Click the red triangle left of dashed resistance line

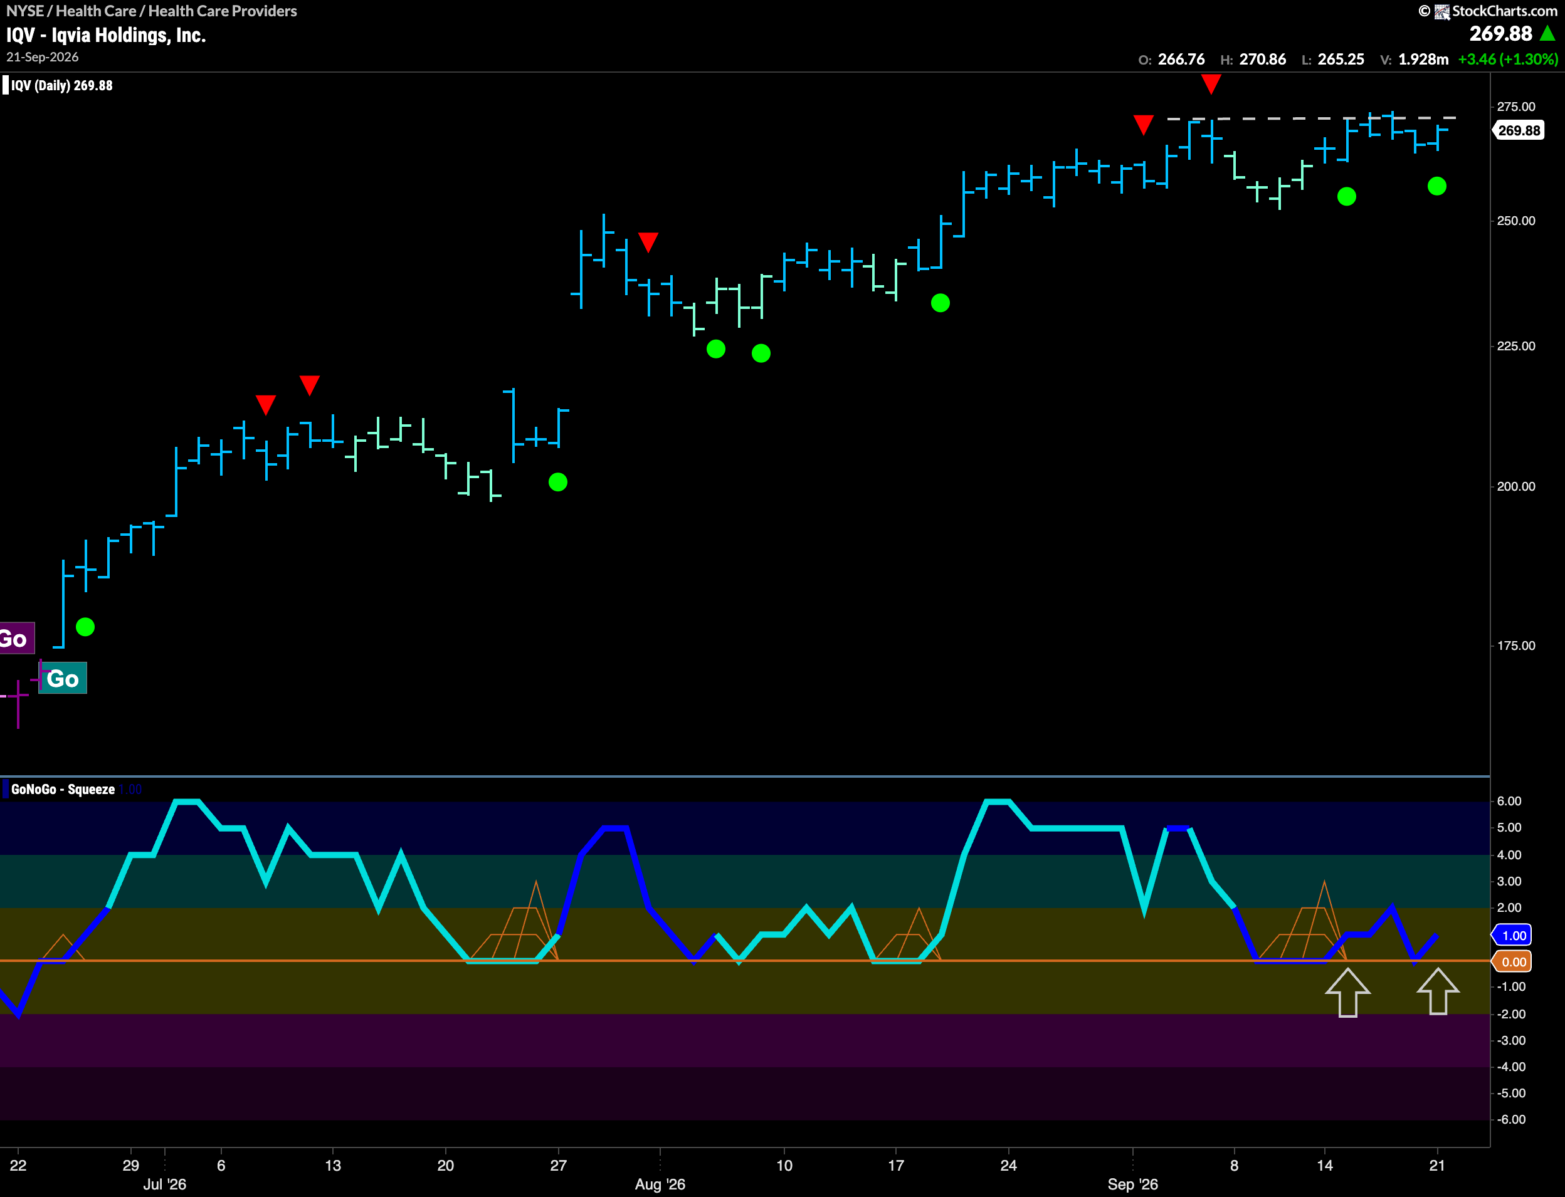pyautogui.click(x=1143, y=125)
